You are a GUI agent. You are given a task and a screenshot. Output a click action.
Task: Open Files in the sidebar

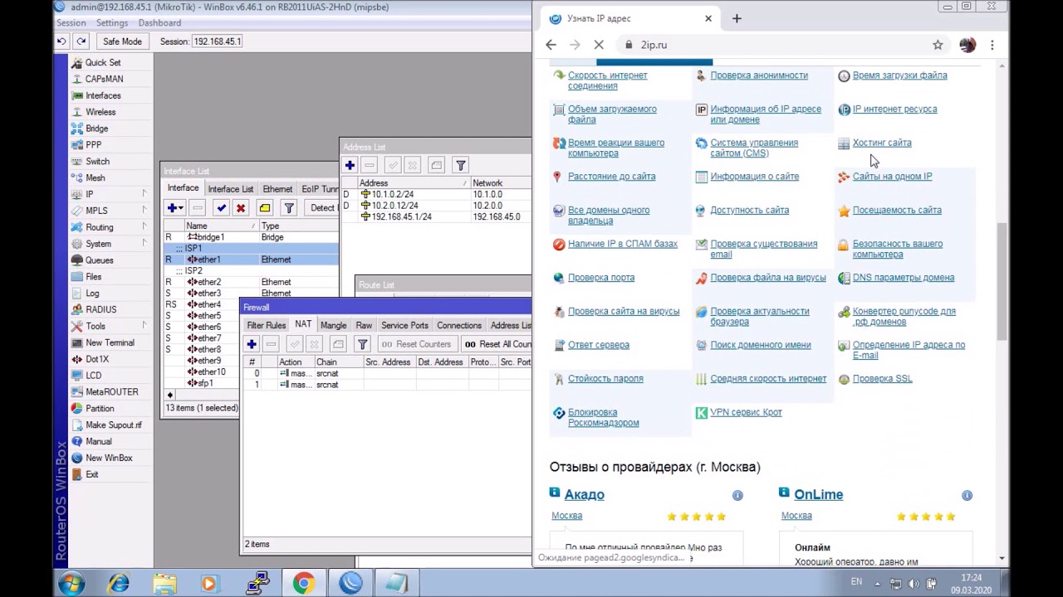(x=93, y=277)
